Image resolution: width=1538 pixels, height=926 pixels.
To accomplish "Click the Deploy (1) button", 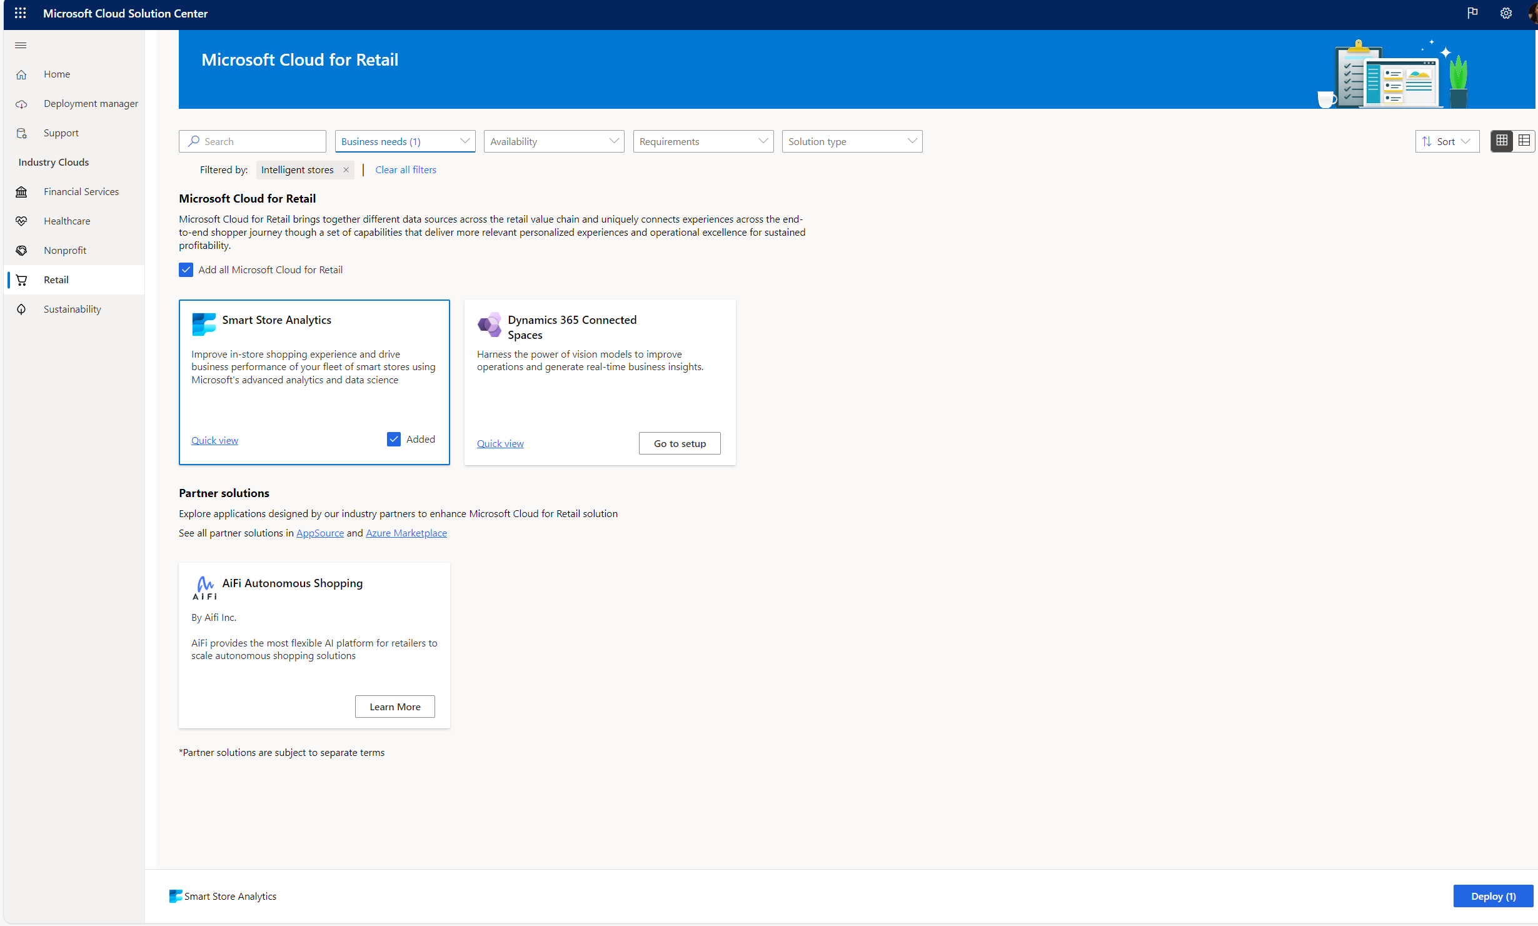I will 1493,896.
